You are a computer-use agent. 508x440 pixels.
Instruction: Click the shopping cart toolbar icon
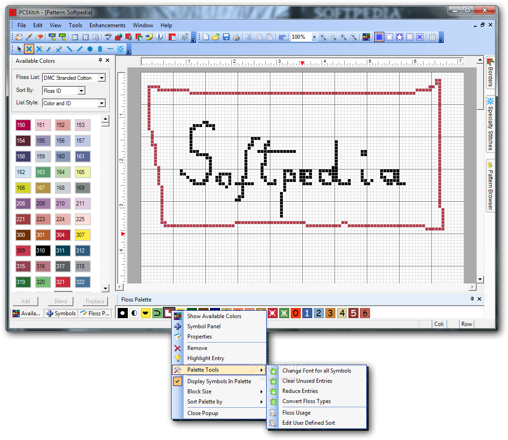(185, 37)
